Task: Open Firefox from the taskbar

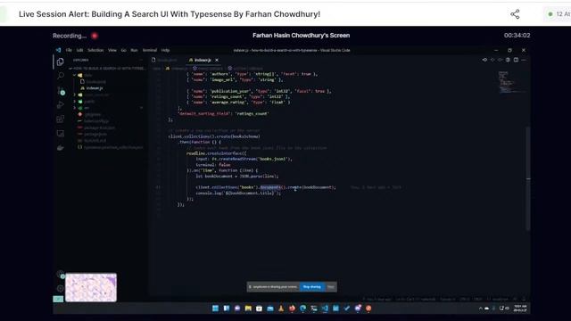Action: click(292, 309)
